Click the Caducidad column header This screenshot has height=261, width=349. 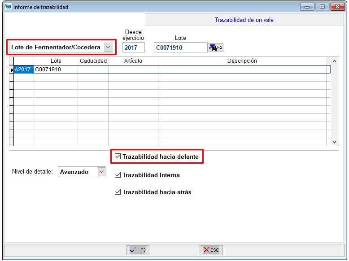[93, 61]
